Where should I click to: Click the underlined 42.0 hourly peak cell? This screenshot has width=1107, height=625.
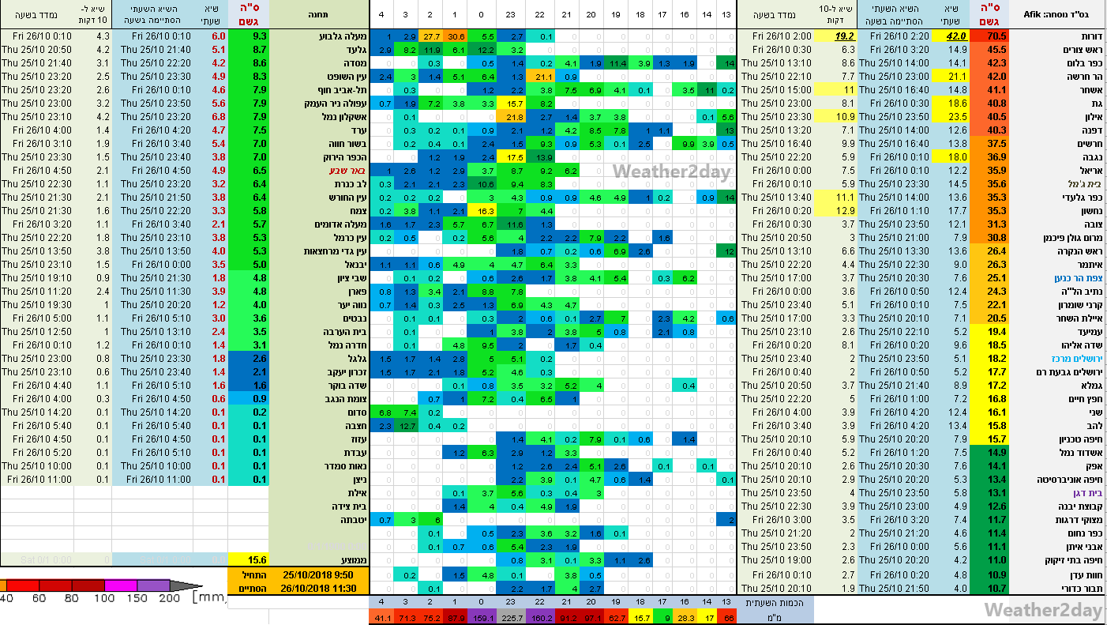click(956, 36)
